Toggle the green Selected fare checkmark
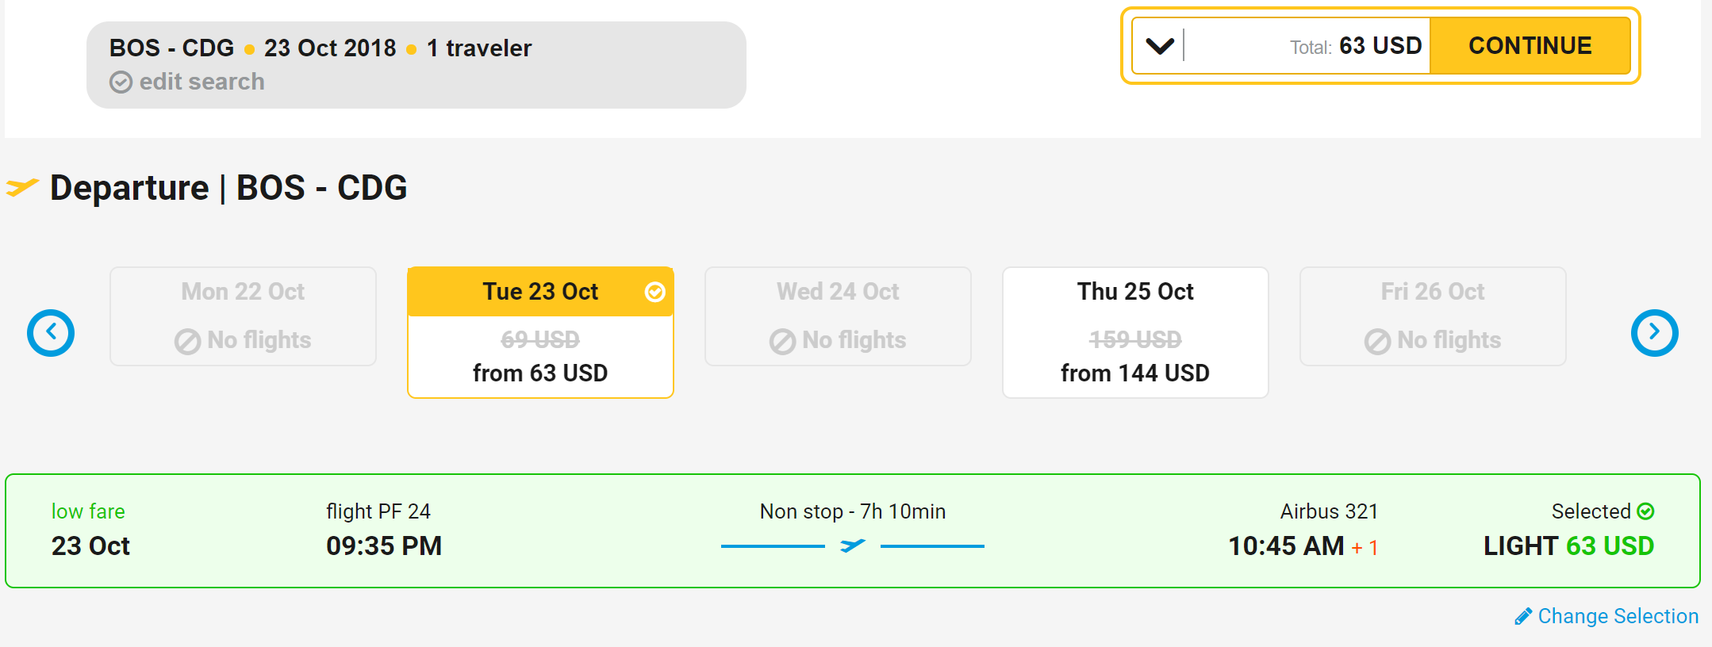The image size is (1712, 647). (x=1645, y=511)
